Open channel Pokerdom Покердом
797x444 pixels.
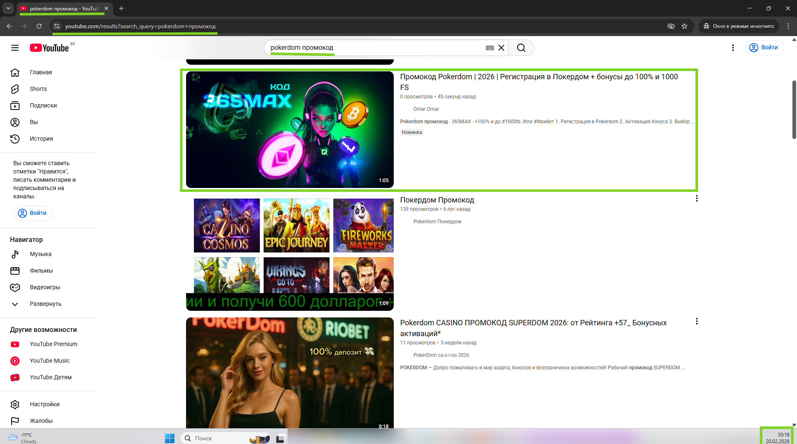tap(437, 222)
